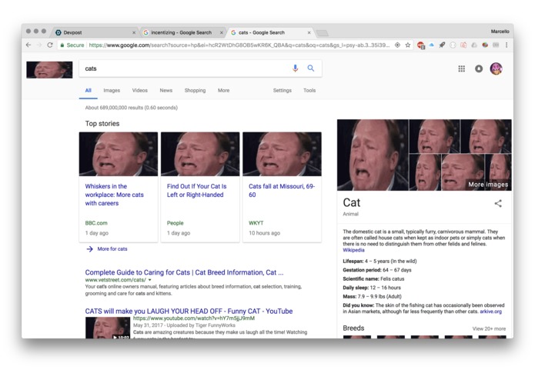The image size is (535, 380).
Task: Click the location target icon in address bar
Action: pos(397,45)
